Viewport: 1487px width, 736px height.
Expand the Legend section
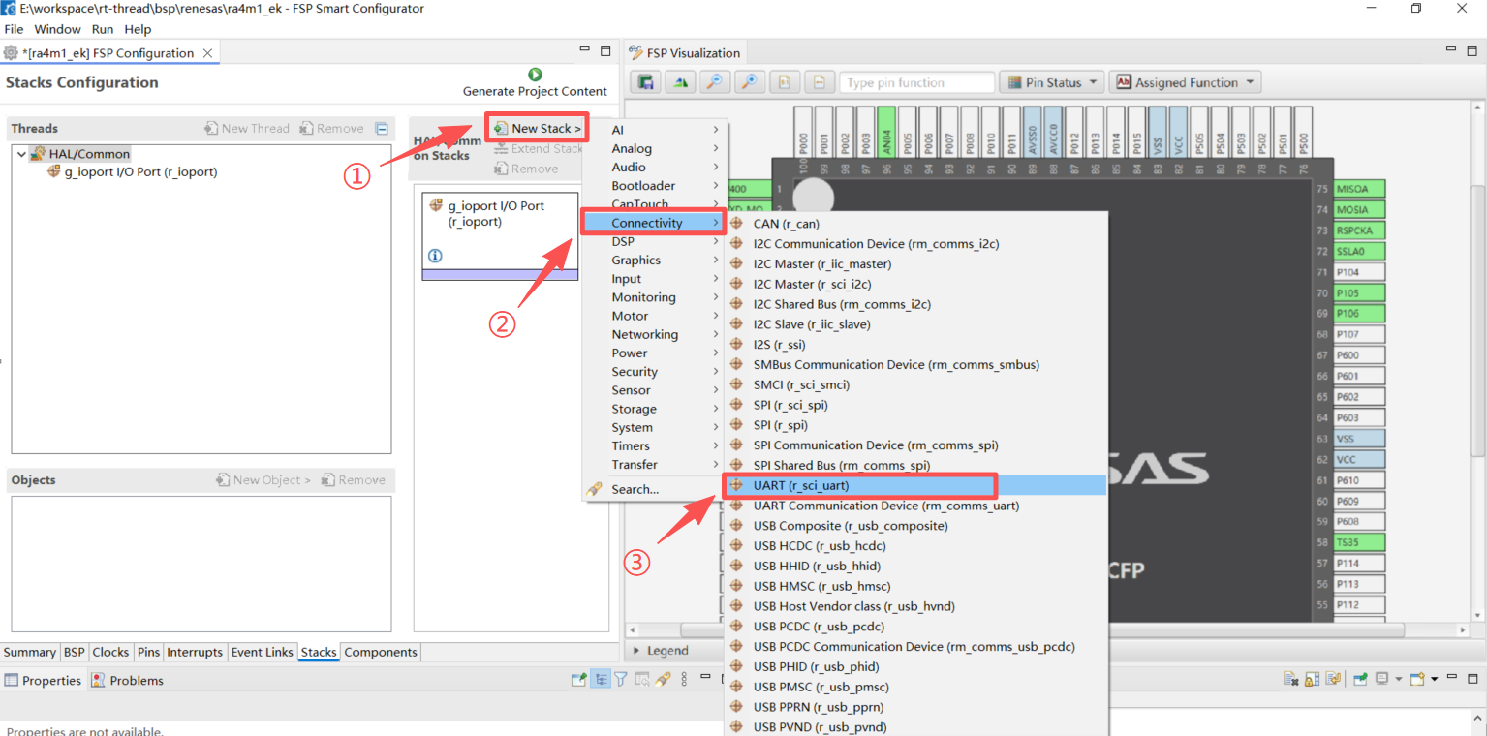636,651
